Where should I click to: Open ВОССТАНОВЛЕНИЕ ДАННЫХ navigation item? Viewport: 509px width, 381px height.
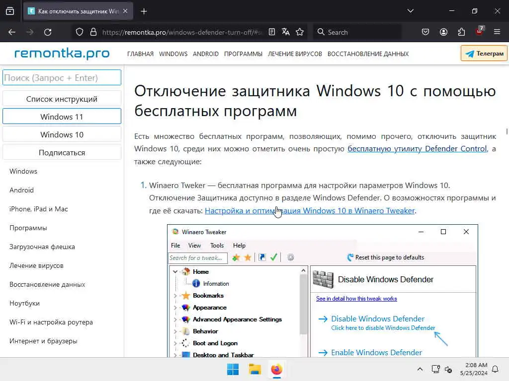pyautogui.click(x=368, y=54)
